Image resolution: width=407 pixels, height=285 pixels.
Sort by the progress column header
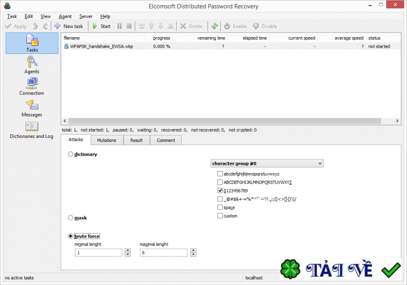coord(159,38)
